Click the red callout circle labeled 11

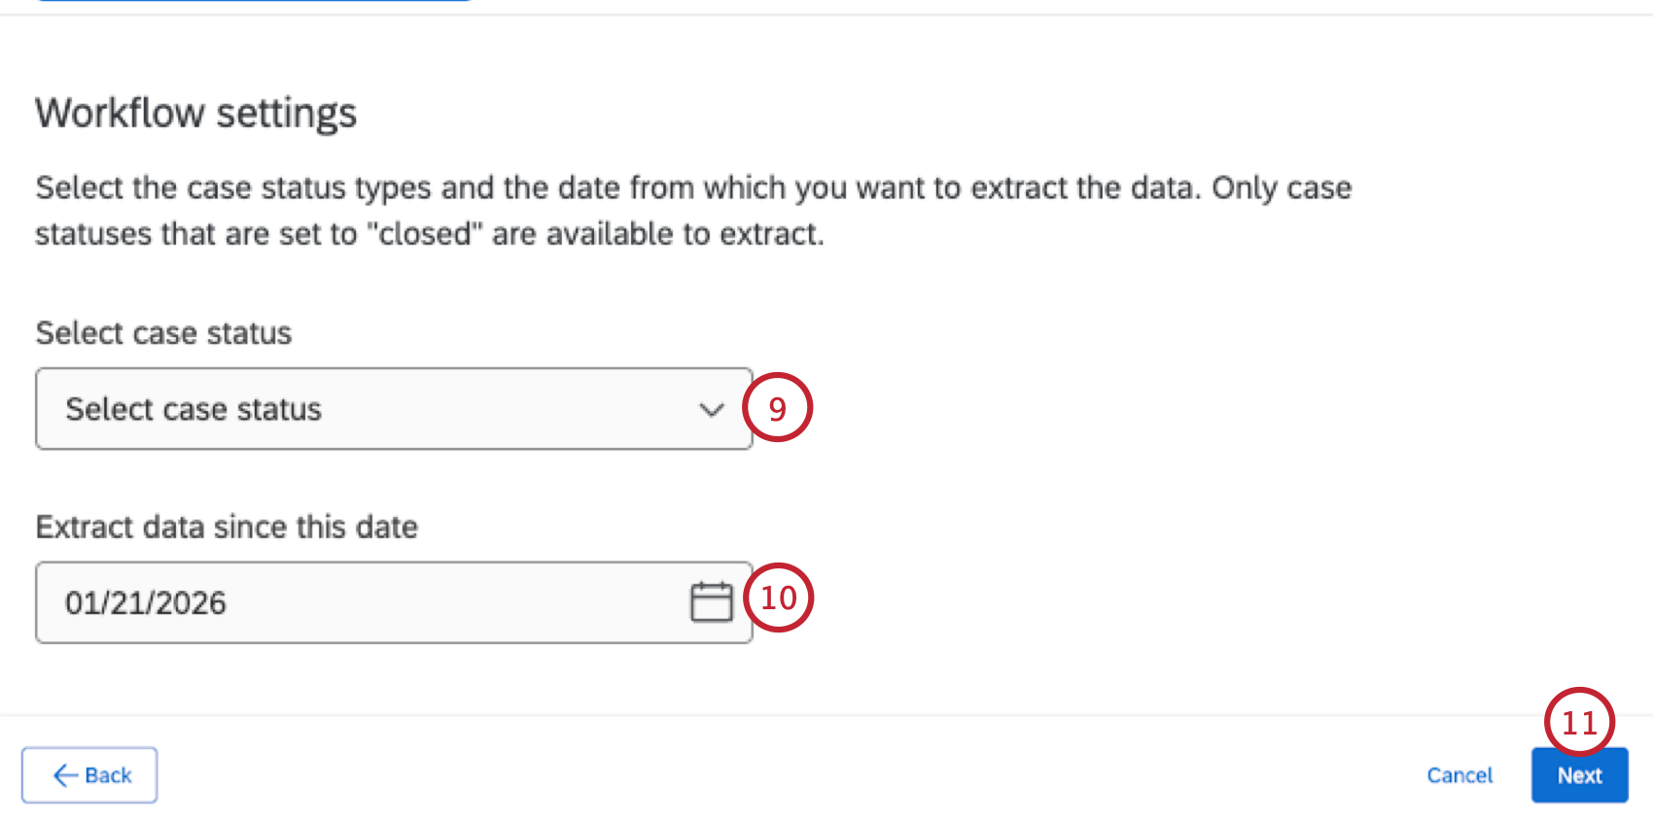[x=1579, y=721]
